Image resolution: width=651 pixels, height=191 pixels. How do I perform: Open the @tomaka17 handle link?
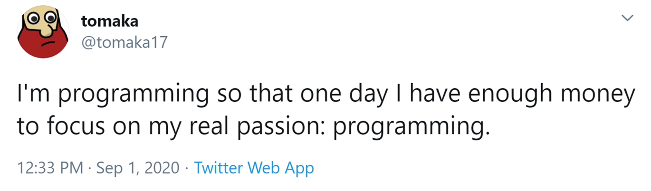coord(125,43)
